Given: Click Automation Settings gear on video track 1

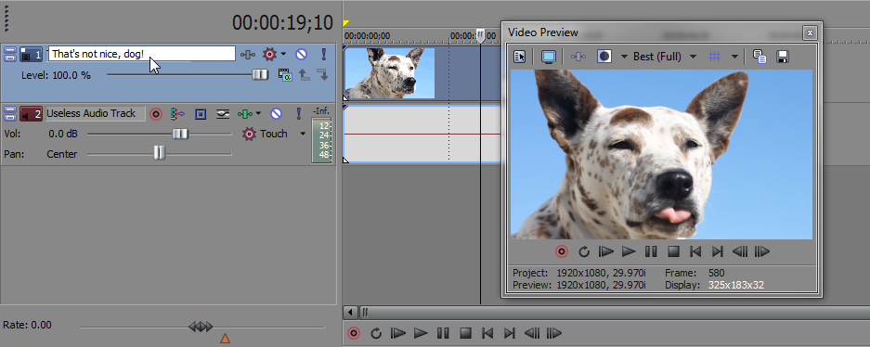Looking at the screenshot, I should pos(269,55).
